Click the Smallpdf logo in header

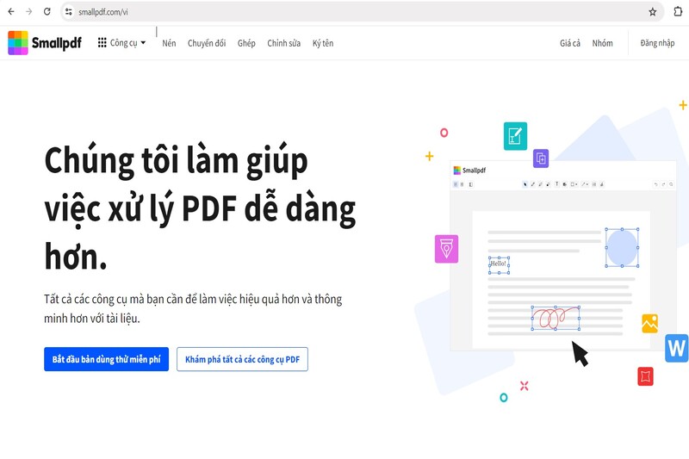pos(45,43)
